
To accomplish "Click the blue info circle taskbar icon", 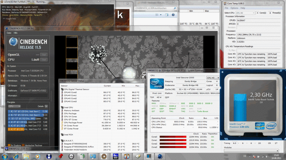I will 49,156.
